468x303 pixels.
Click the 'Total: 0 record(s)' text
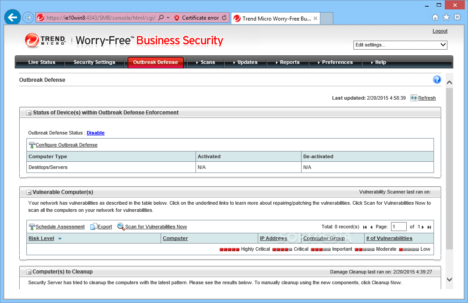tap(340, 227)
